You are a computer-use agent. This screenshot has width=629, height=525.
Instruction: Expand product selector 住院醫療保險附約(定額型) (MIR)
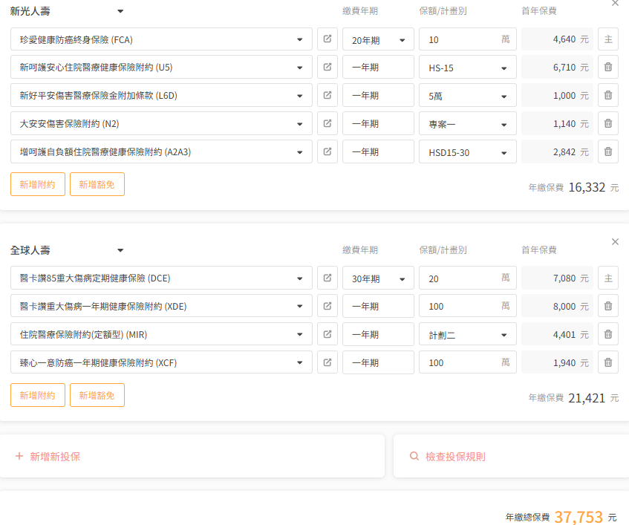click(x=161, y=334)
